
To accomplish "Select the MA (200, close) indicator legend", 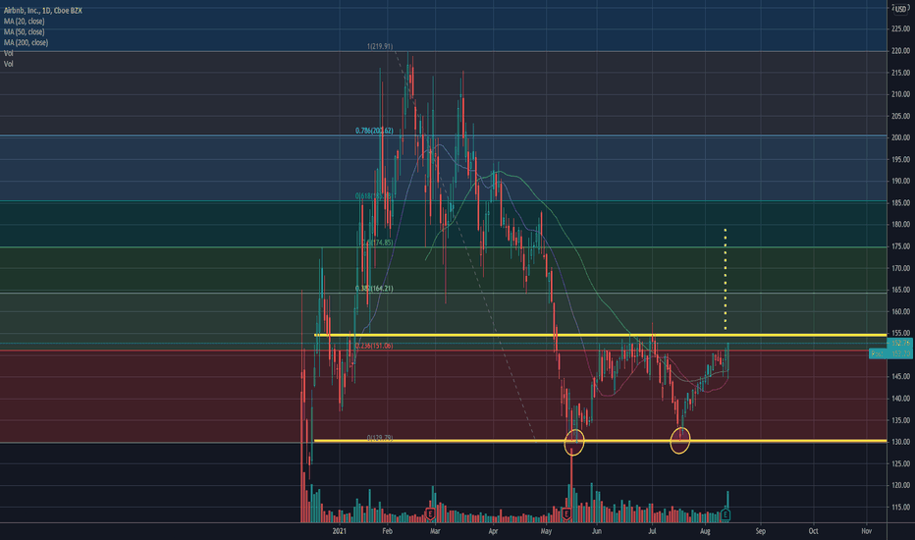I will coord(26,42).
